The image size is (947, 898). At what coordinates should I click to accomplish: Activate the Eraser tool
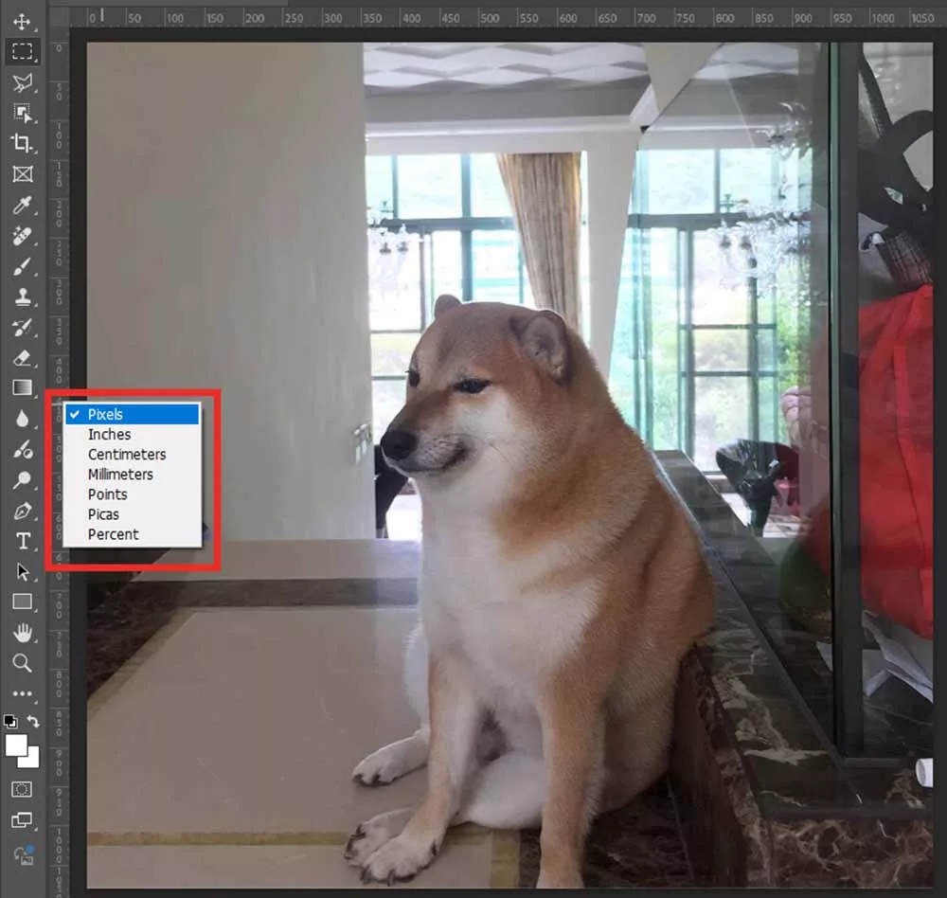coord(22,358)
